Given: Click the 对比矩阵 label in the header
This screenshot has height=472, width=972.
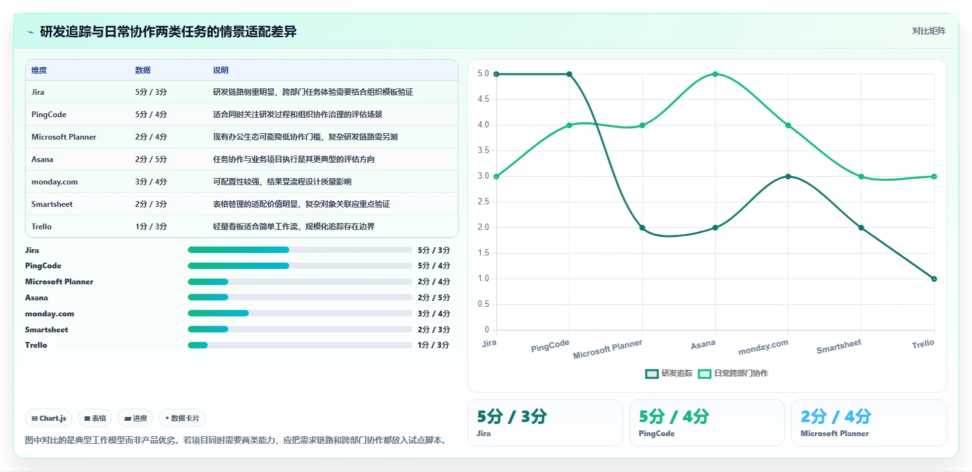Looking at the screenshot, I should click(x=928, y=31).
